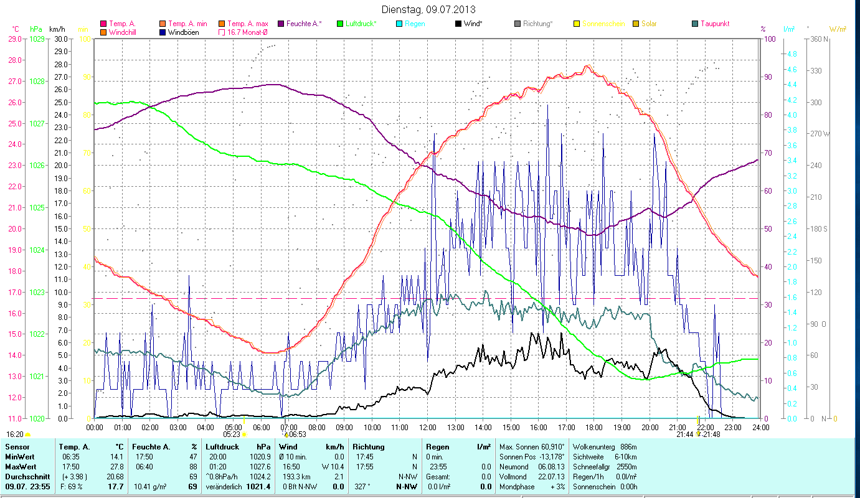Image resolution: width=860 pixels, height=498 pixels.
Task: Click the minimum temperature value 14.1
Action: pyautogui.click(x=117, y=457)
